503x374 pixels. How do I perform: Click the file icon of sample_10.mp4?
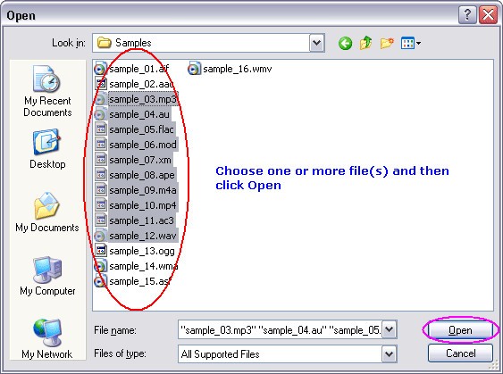click(x=101, y=205)
